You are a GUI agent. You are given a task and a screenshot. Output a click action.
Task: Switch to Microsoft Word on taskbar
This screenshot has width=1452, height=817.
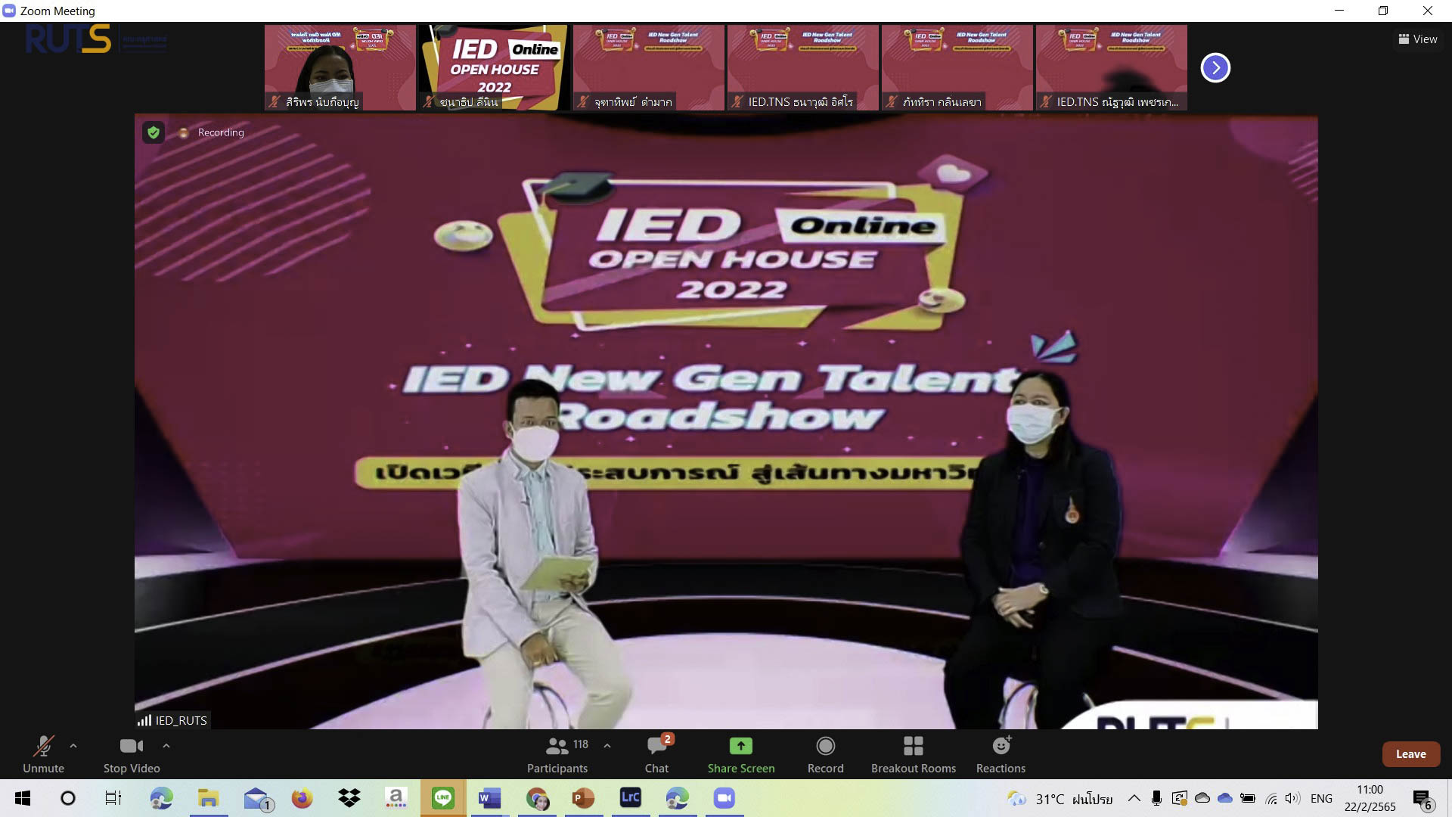tap(489, 798)
